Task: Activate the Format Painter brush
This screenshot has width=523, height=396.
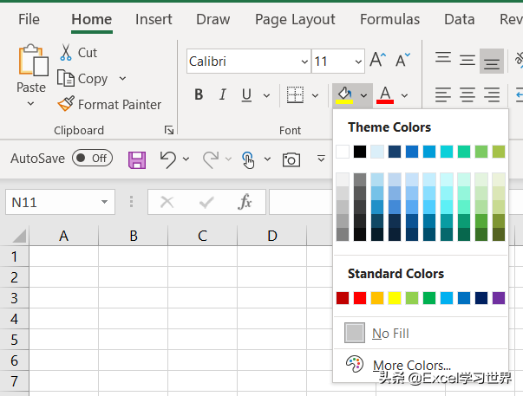Action: (66, 104)
